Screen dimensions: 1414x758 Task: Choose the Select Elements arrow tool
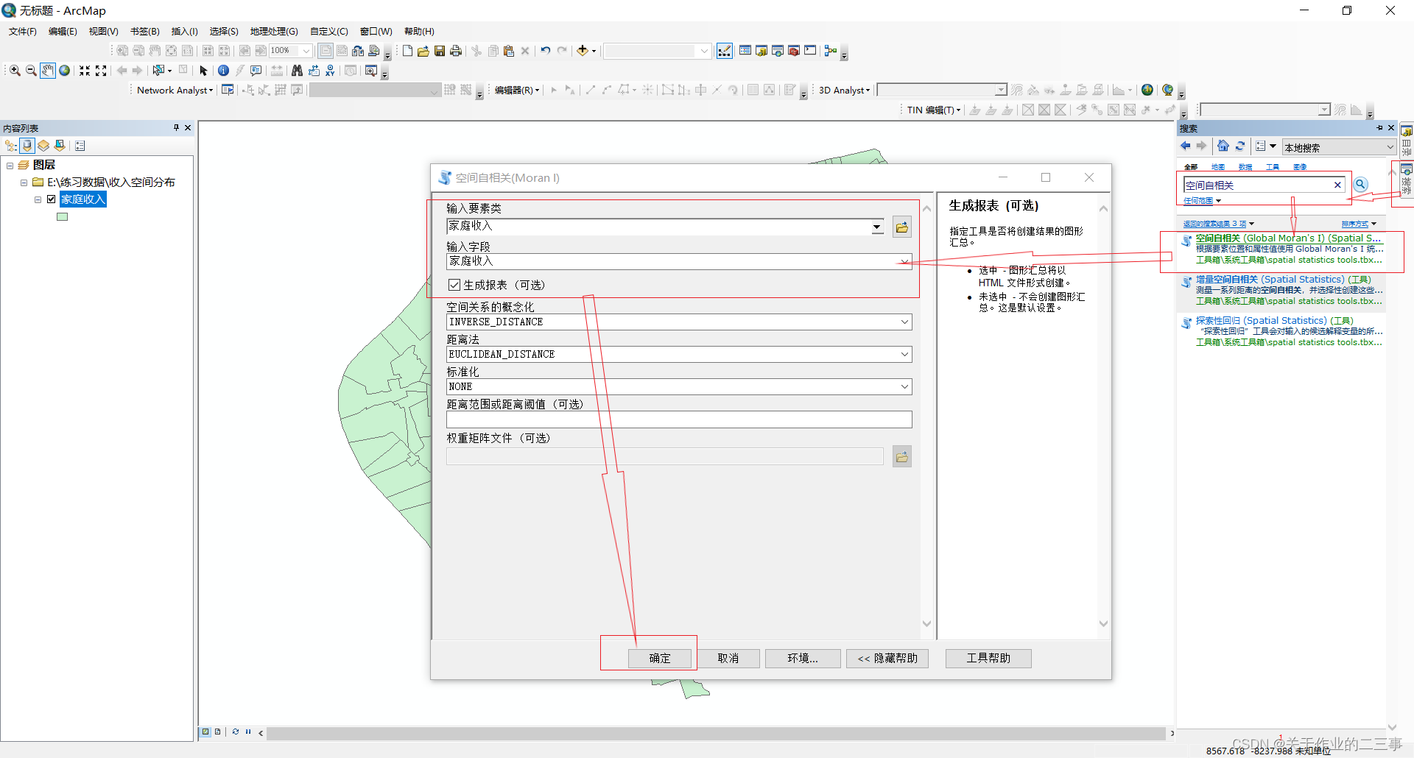204,71
